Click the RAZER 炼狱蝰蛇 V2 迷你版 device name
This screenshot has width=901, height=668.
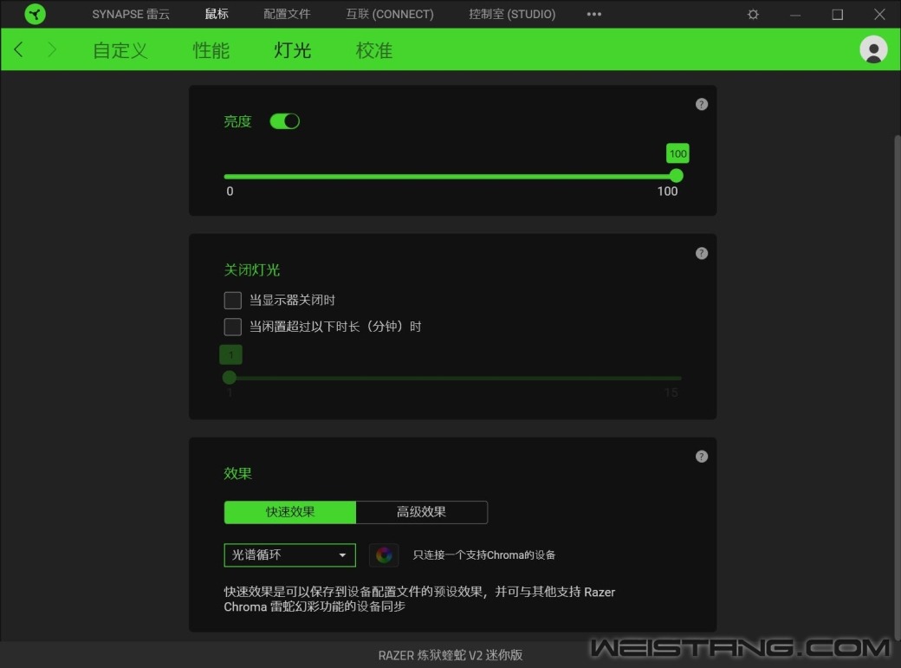click(x=450, y=655)
